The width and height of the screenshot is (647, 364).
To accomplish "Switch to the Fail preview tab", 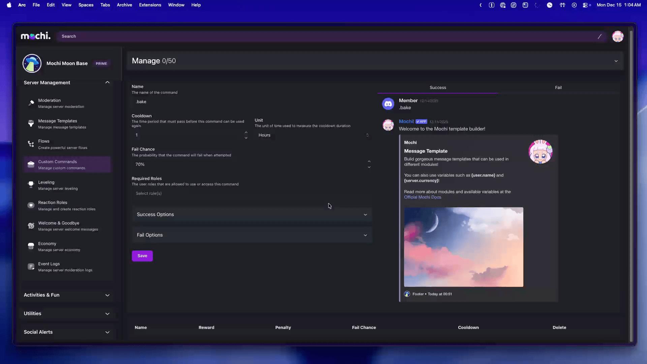I will [558, 88].
